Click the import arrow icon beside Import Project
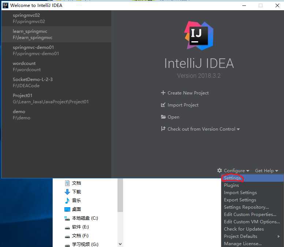The image size is (284, 247). click(163, 105)
